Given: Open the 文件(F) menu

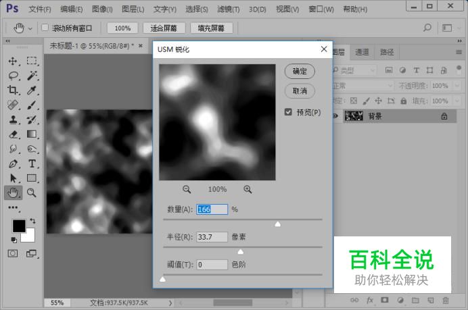Looking at the screenshot, I should [x=40, y=9].
